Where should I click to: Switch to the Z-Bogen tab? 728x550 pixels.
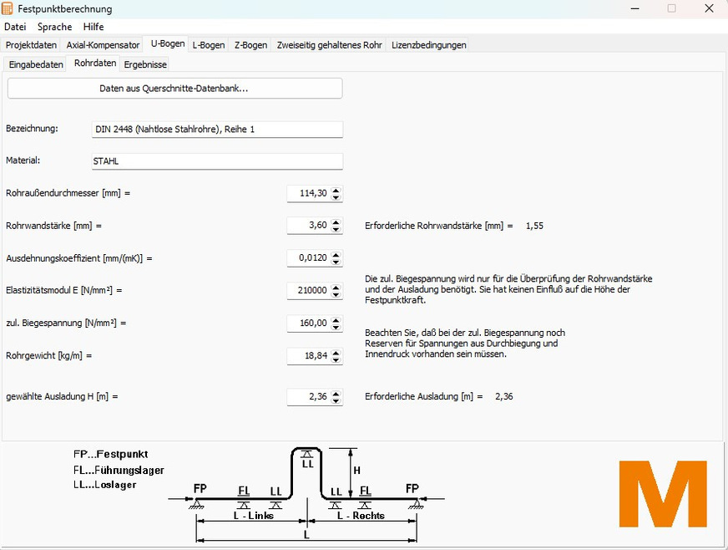pyautogui.click(x=250, y=45)
